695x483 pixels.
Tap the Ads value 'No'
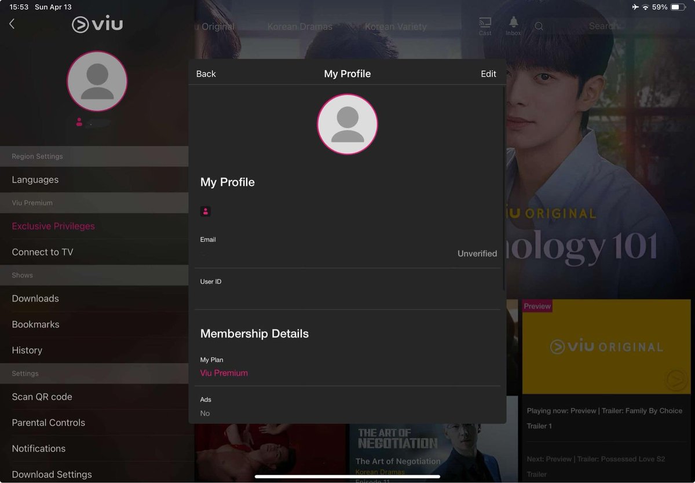point(205,413)
